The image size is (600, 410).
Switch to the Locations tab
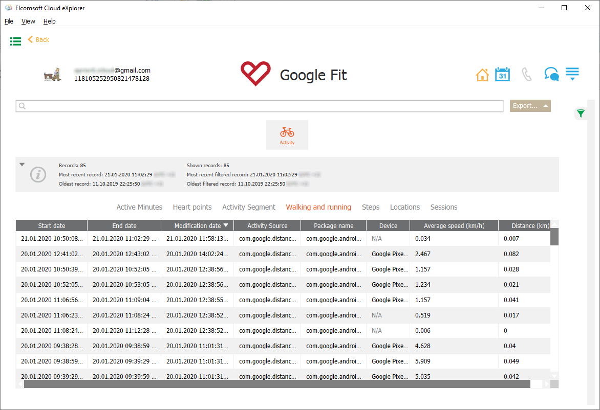[404, 207]
